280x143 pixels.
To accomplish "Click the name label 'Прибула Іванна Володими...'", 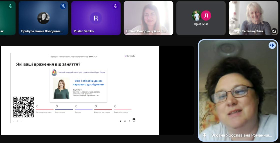I will coord(42,31).
